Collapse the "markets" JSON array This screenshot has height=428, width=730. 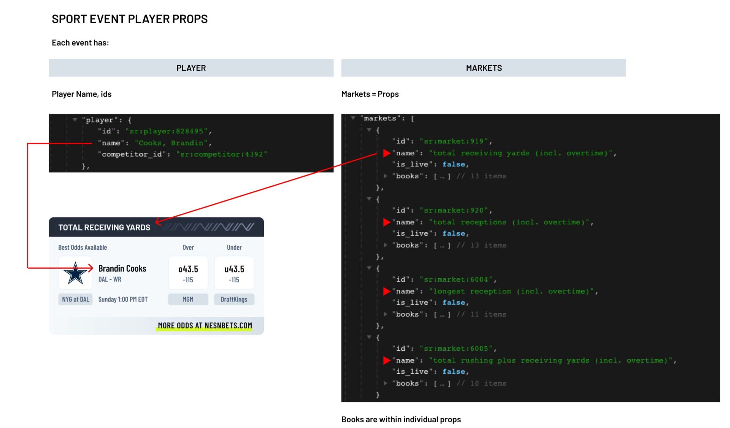[x=353, y=118]
